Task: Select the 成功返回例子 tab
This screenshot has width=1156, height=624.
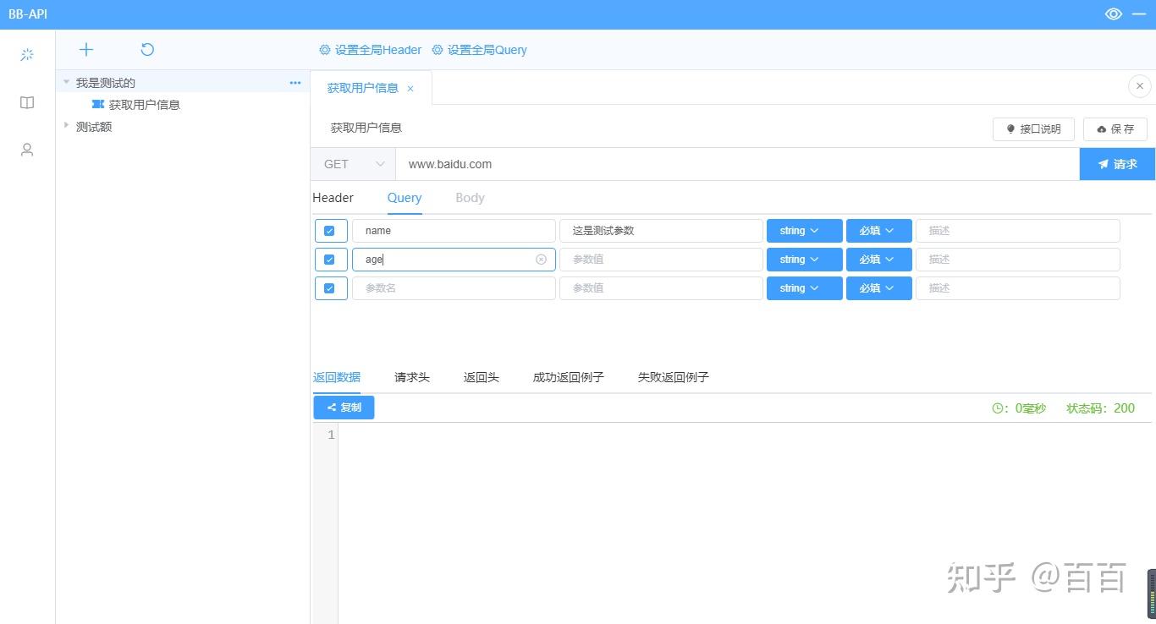Action: [569, 377]
